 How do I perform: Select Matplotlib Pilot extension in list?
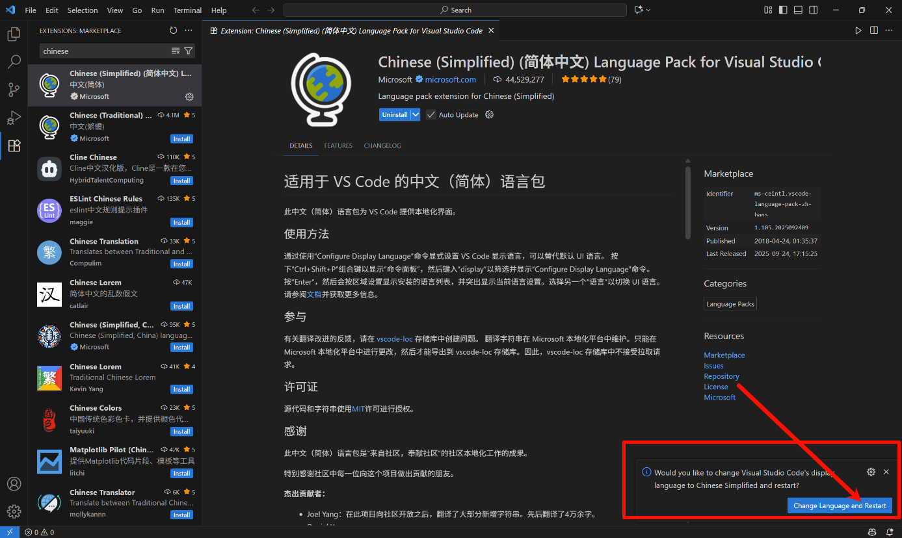coord(115,461)
